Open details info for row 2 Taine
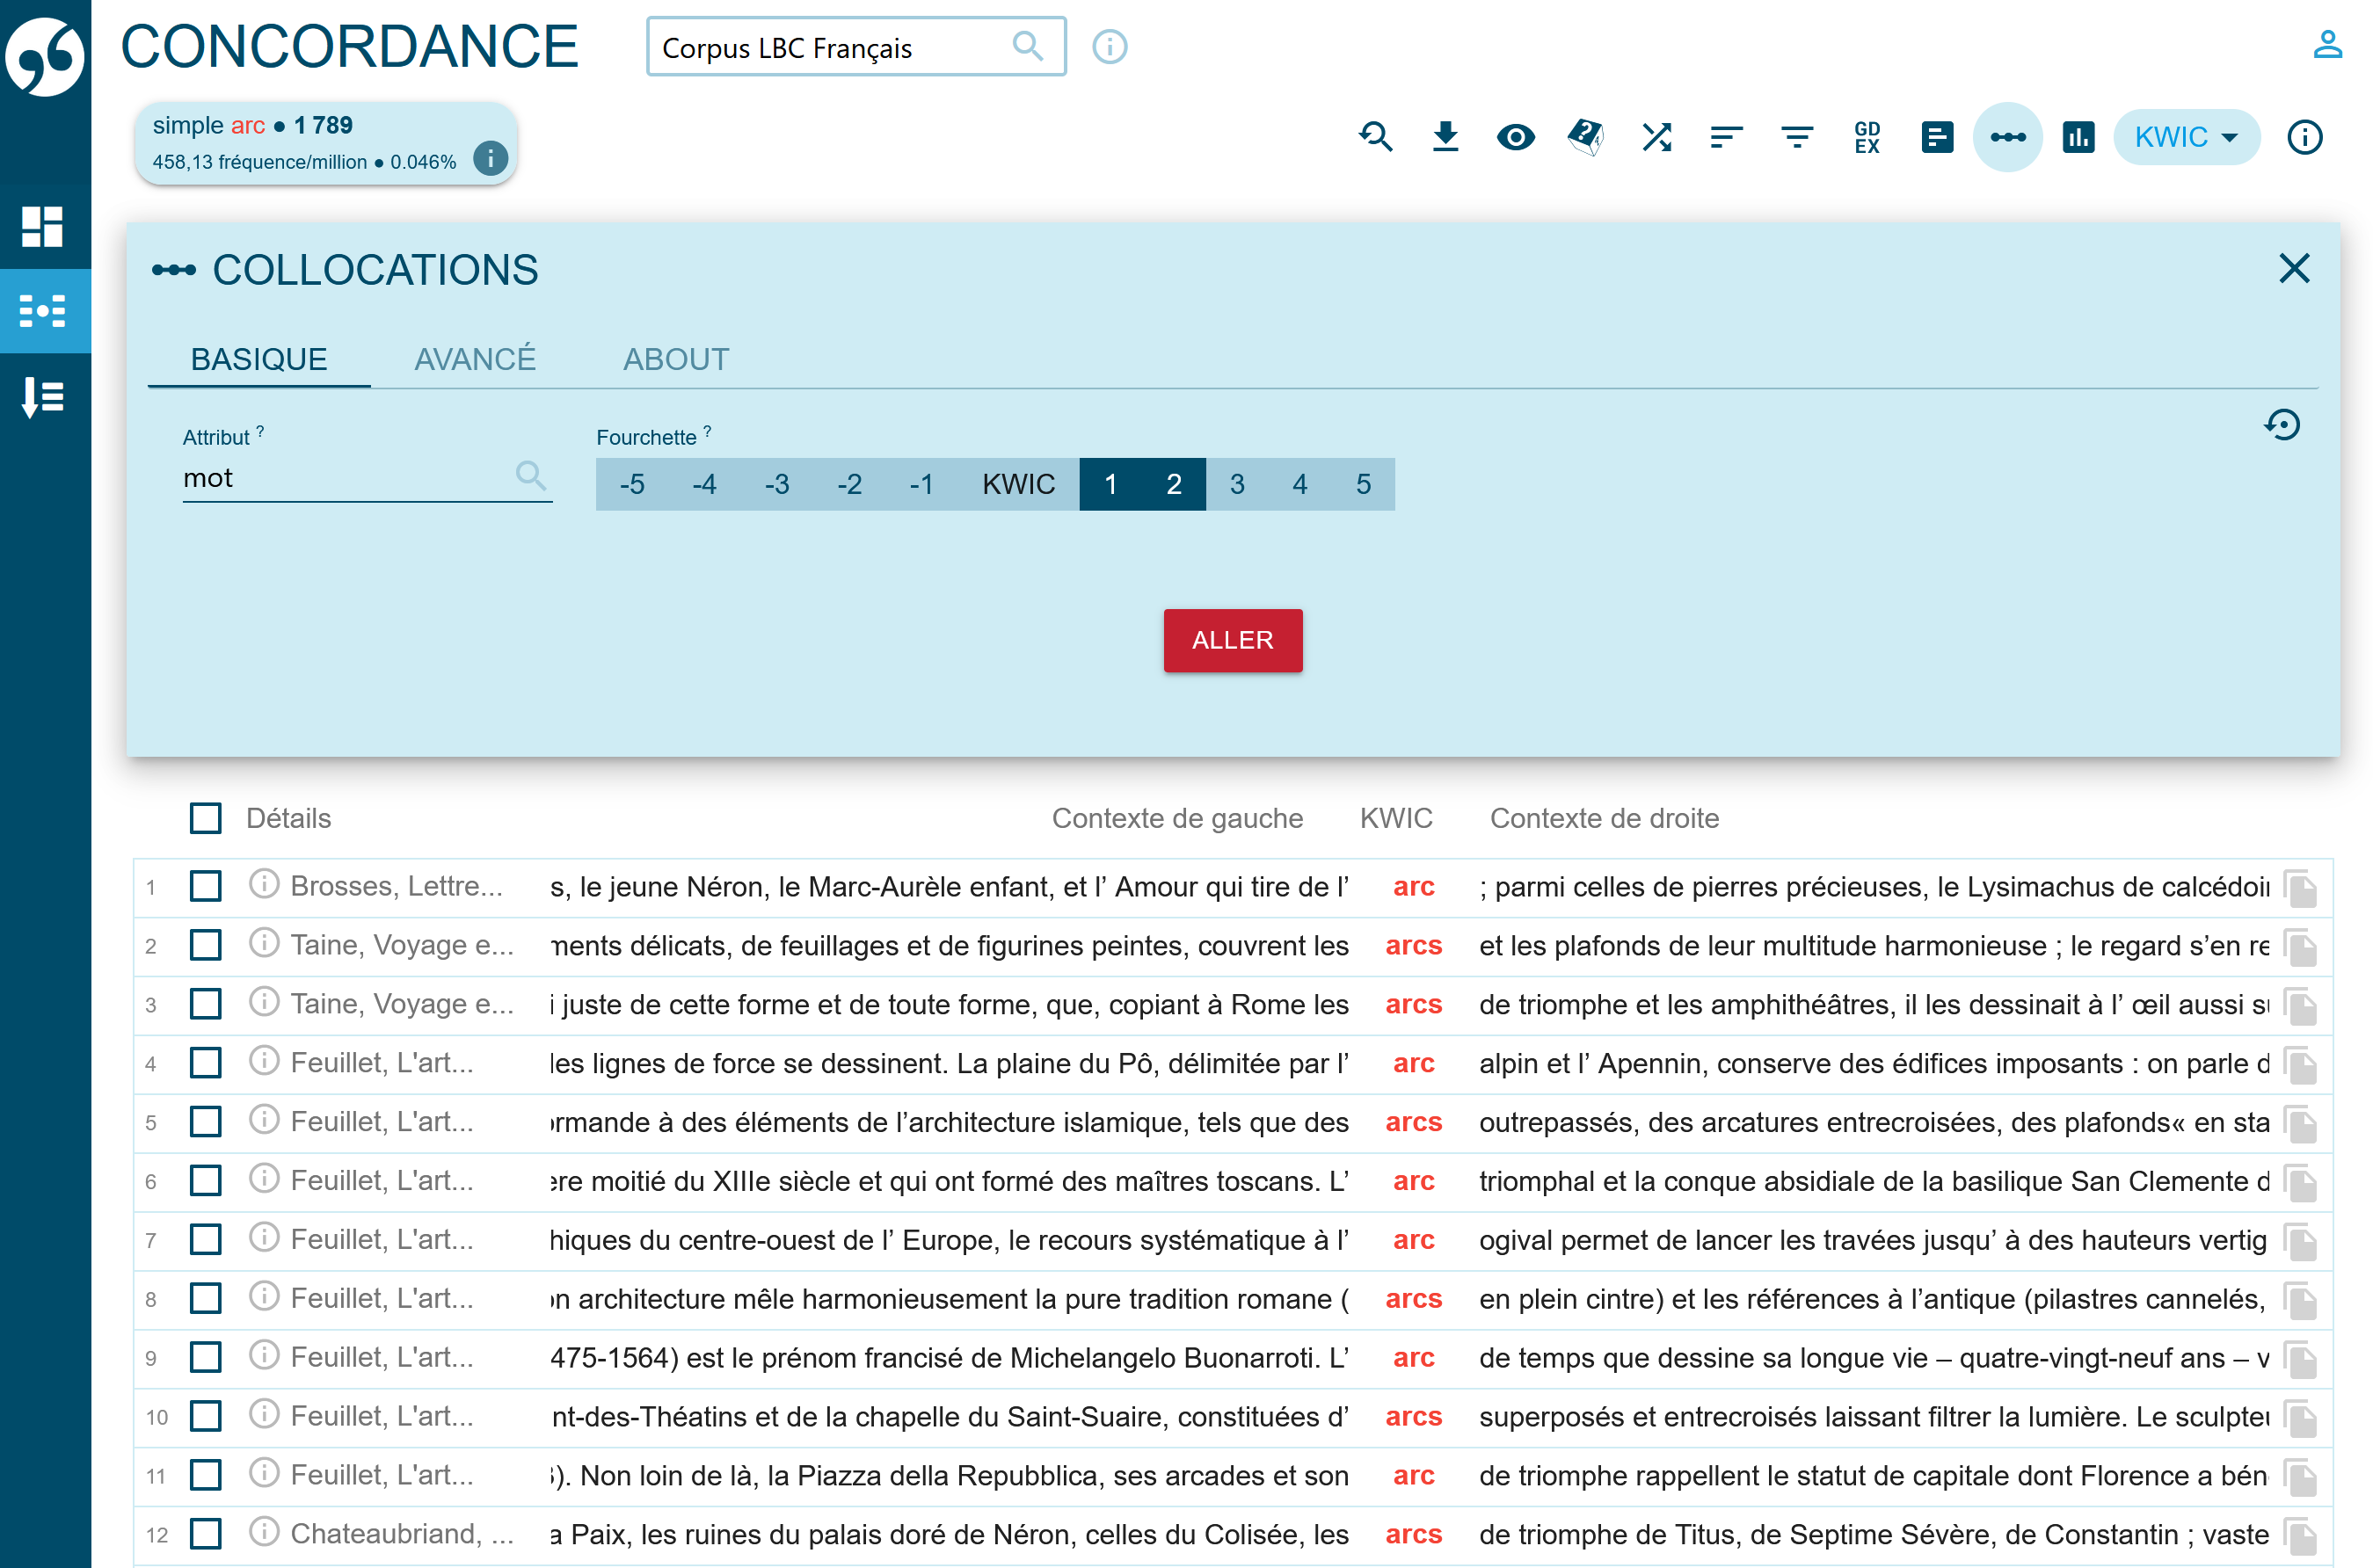This screenshot has height=1568, width=2373. point(264,944)
